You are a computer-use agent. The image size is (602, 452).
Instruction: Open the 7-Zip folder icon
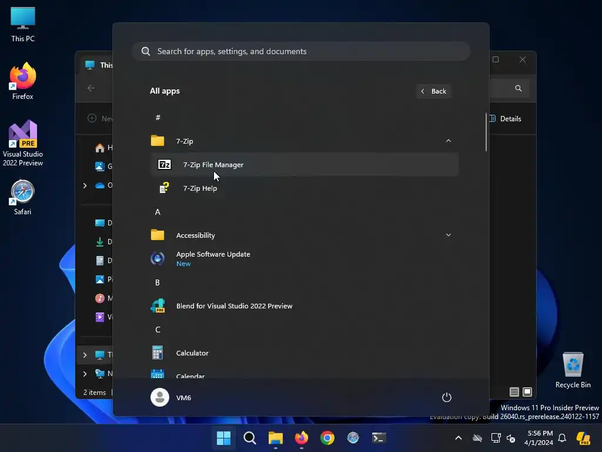coord(158,141)
